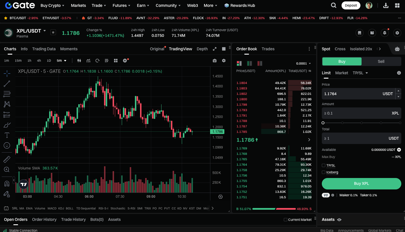This screenshot has width=405, height=232.
Task: Open time axis settings icon
Action: click(x=220, y=197)
